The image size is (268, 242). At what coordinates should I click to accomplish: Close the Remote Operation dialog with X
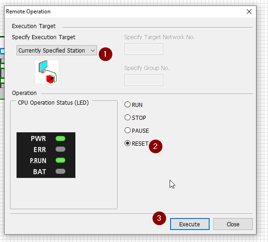click(249, 12)
